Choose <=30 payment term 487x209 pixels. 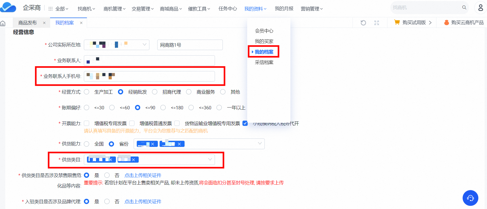point(87,108)
